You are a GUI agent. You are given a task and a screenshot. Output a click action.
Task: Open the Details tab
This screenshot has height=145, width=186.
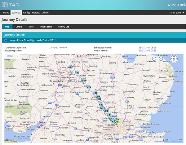point(19,27)
